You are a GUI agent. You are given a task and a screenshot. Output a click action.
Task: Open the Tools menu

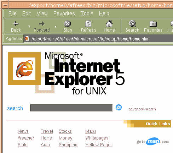point(87,13)
